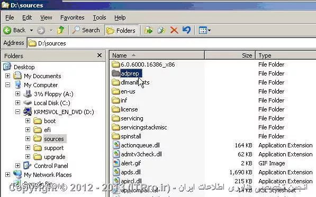
Task: Open the Views dropdown button
Action: 205,30
